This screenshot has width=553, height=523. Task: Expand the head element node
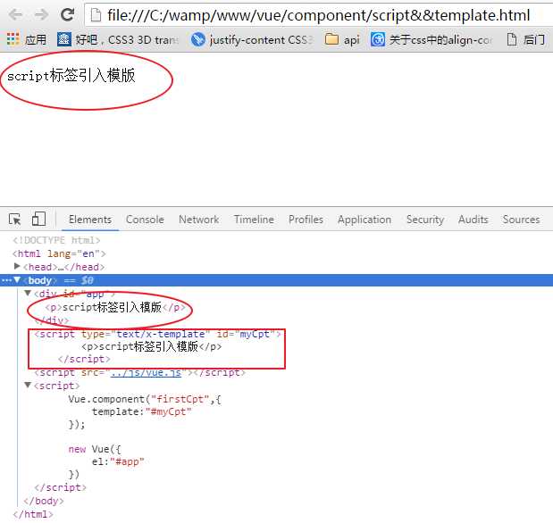(x=17, y=266)
